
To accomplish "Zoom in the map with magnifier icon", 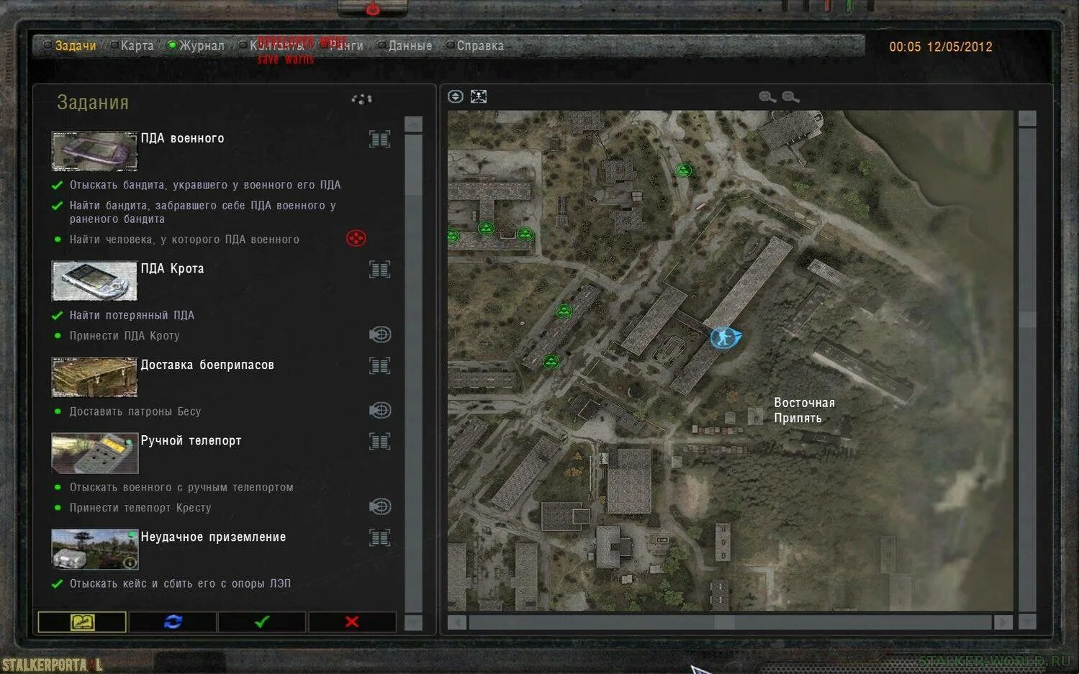I will pyautogui.click(x=767, y=96).
